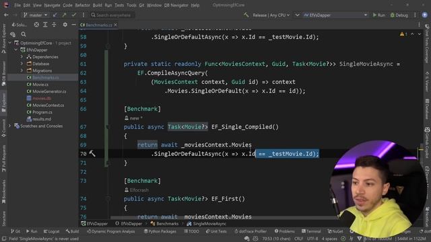Viewport: 431px width, 242px height.
Task: Open the Unit Tests tool window
Action: click(216, 231)
